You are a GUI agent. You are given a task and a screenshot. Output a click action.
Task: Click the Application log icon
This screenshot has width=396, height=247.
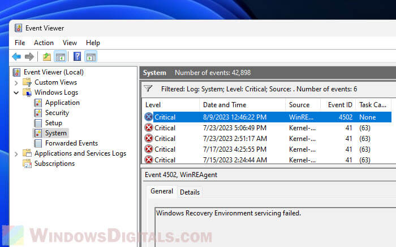click(x=38, y=103)
